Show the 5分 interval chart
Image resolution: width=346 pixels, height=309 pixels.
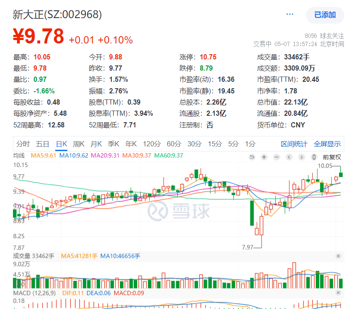tap(233, 144)
